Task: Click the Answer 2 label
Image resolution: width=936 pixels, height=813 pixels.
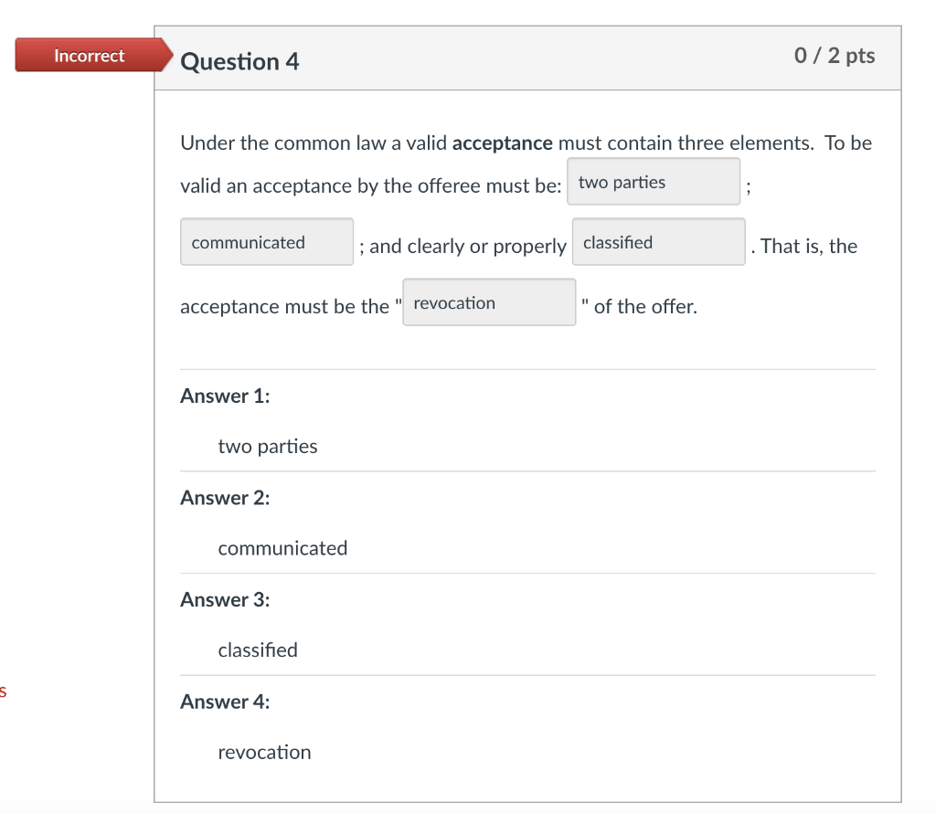Action: (224, 498)
